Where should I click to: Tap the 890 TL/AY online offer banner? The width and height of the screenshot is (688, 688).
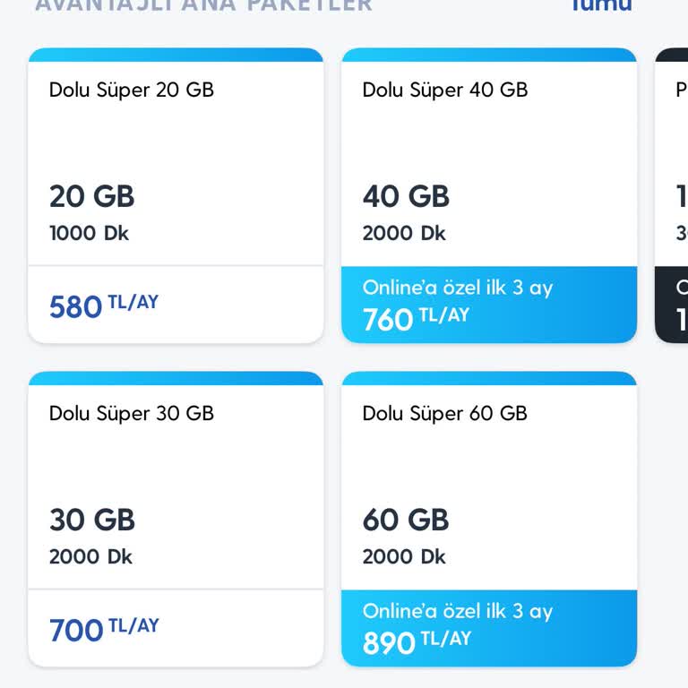(488, 628)
